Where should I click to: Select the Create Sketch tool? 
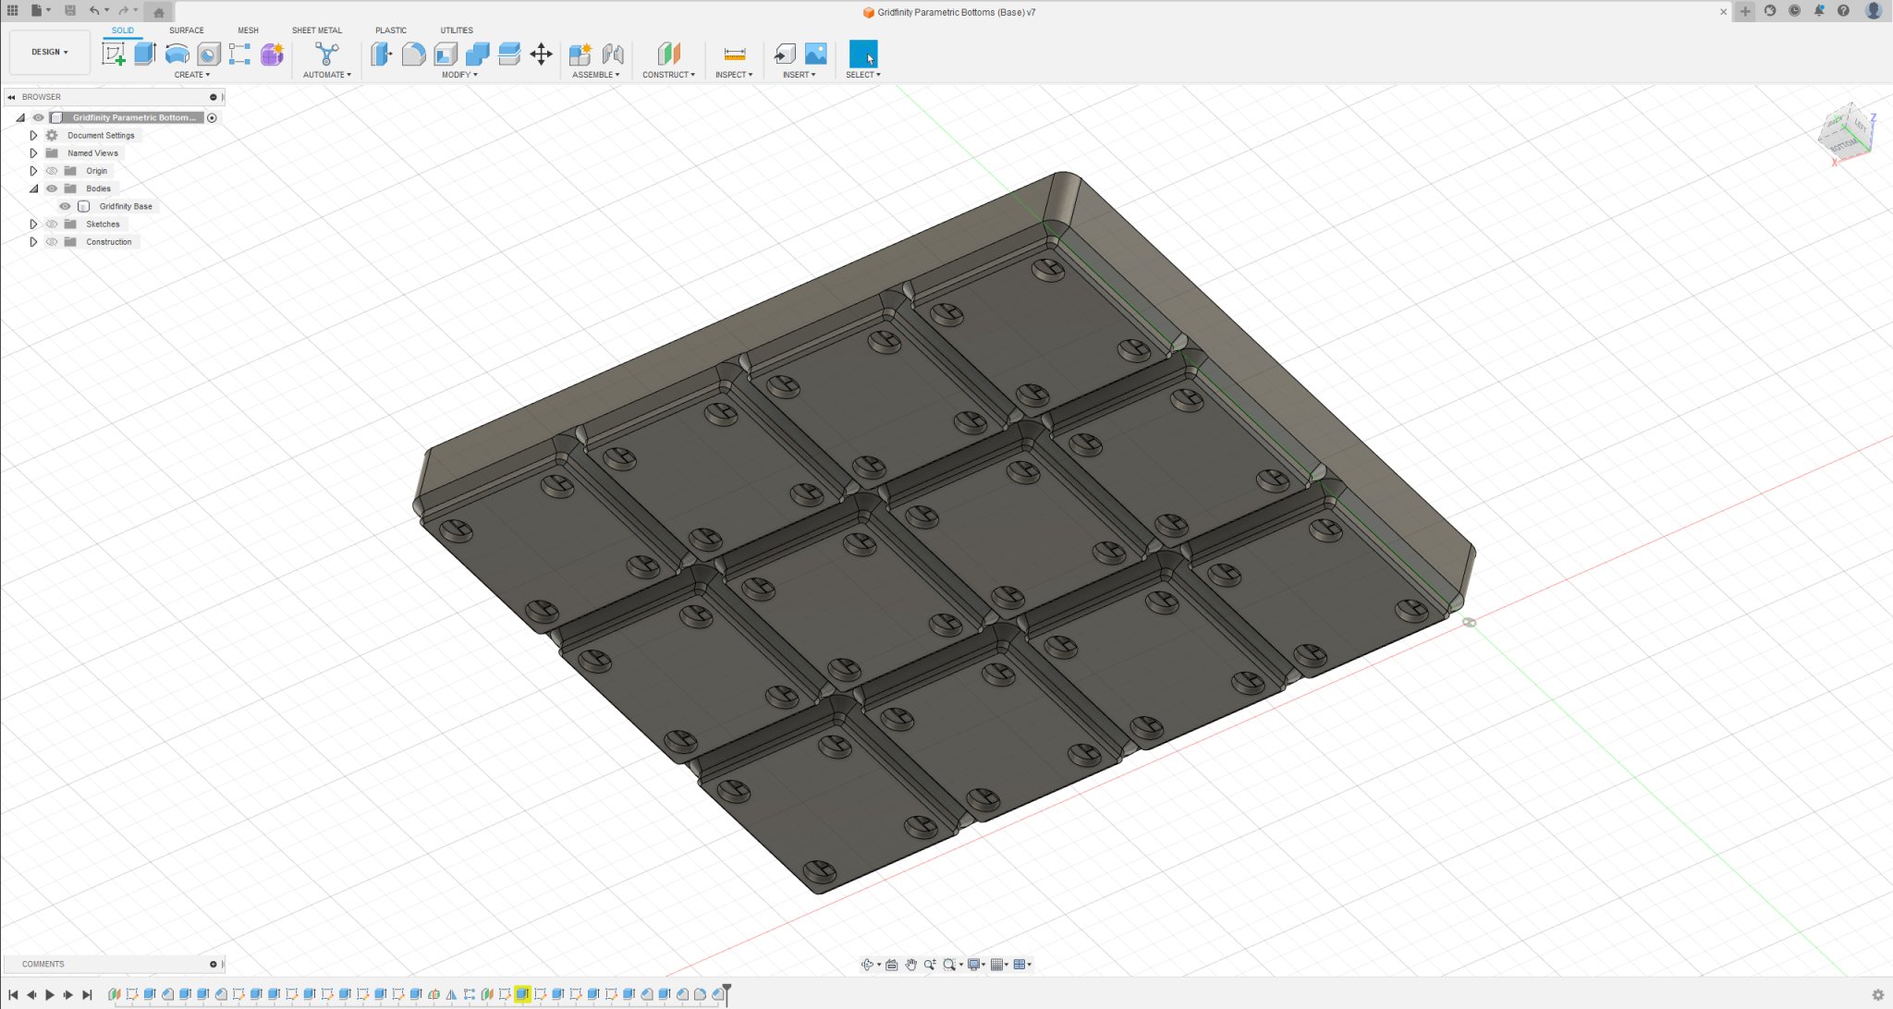[x=113, y=54]
